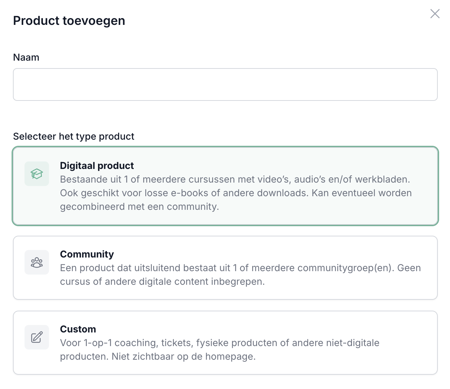Click the Product toevoegen heading
This screenshot has width=450, height=389.
tap(69, 21)
